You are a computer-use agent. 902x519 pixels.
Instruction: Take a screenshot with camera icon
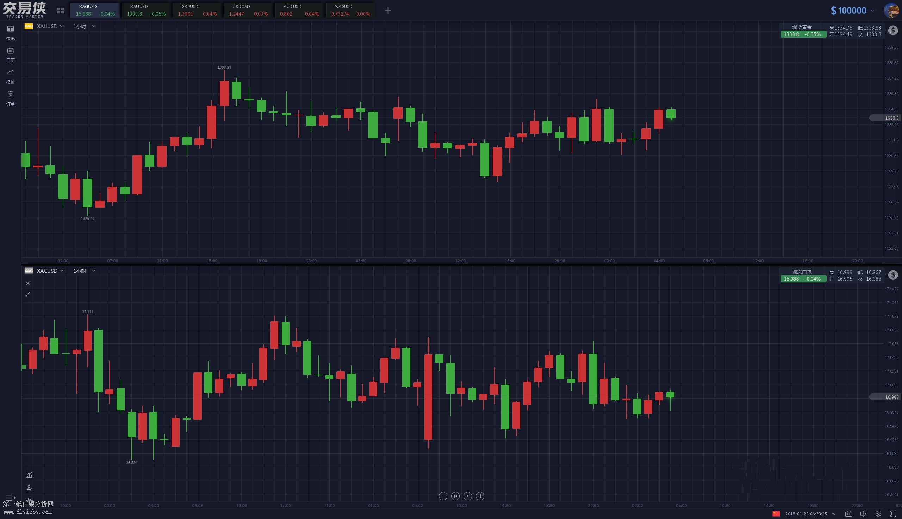point(848,514)
